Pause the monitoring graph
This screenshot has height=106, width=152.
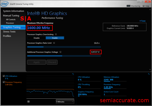[x=29, y=101]
